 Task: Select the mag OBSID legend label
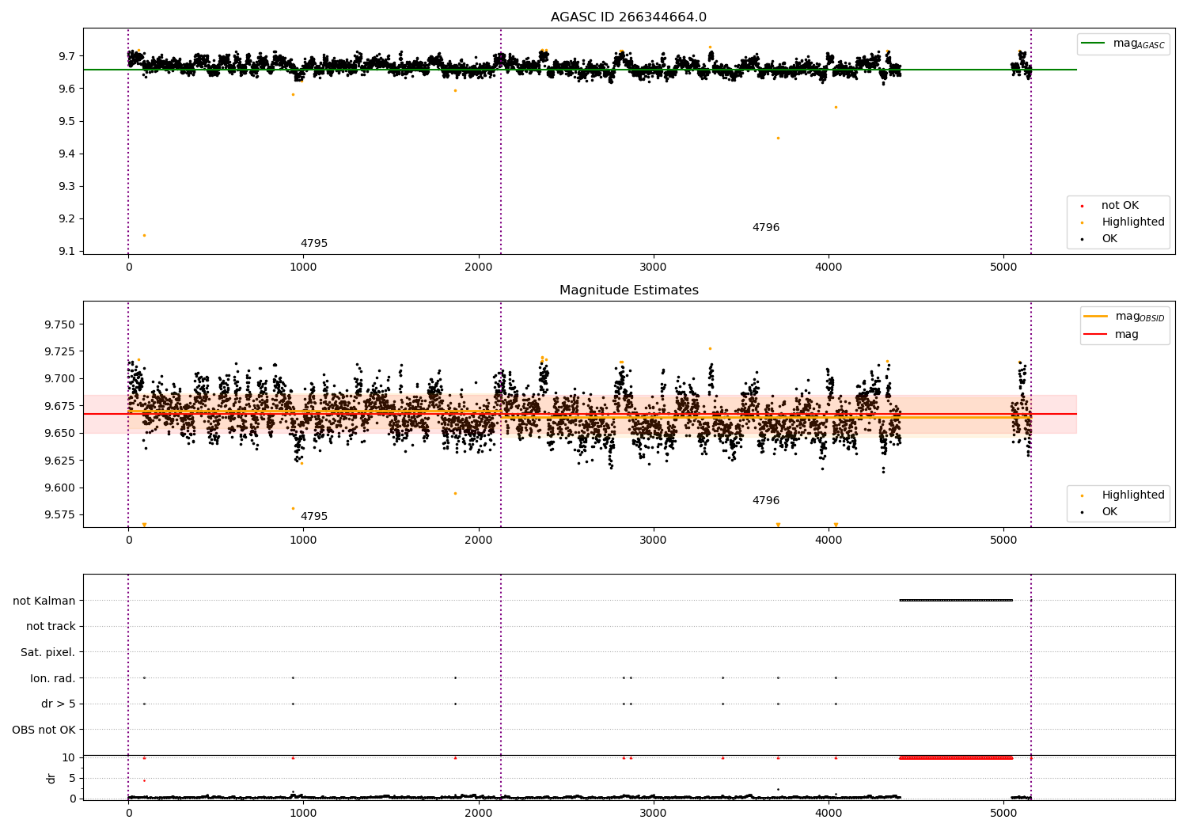click(x=1140, y=317)
